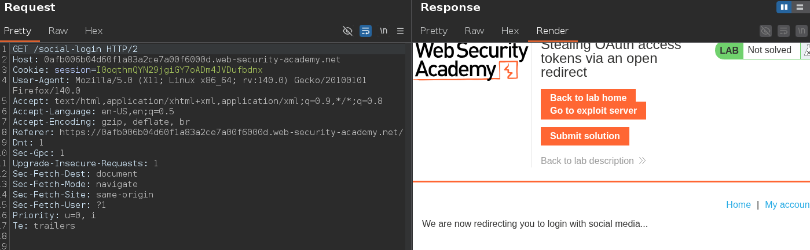Click the Not solved status label

pyautogui.click(x=769, y=50)
